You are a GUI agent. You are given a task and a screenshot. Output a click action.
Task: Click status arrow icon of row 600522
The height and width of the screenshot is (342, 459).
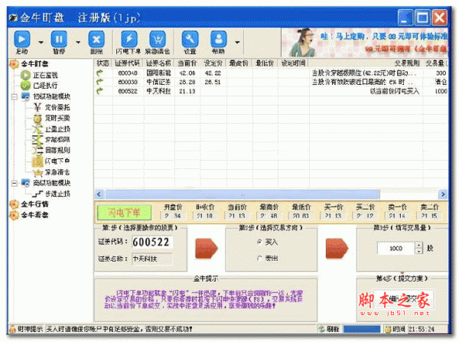[99, 91]
